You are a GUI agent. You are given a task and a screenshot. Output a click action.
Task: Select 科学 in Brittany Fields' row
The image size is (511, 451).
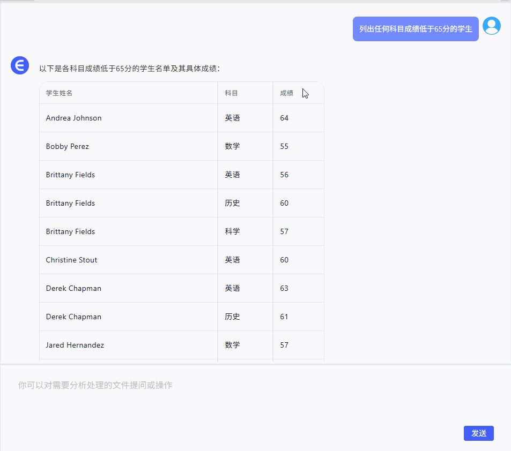coord(232,231)
